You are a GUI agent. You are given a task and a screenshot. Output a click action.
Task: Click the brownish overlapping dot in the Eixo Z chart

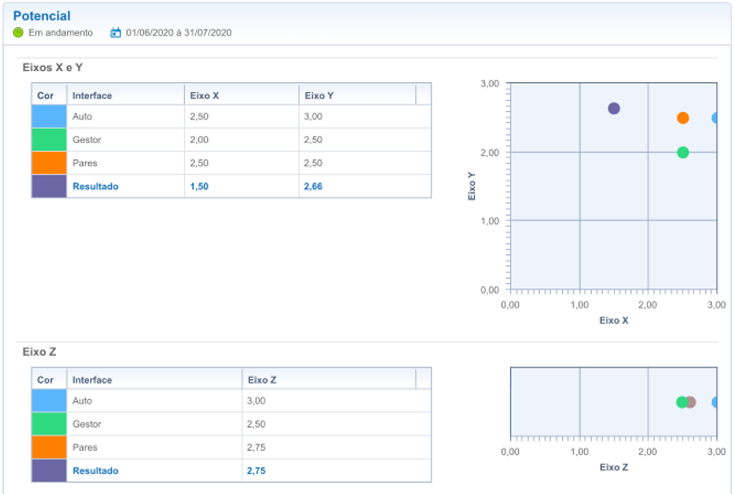click(x=692, y=402)
